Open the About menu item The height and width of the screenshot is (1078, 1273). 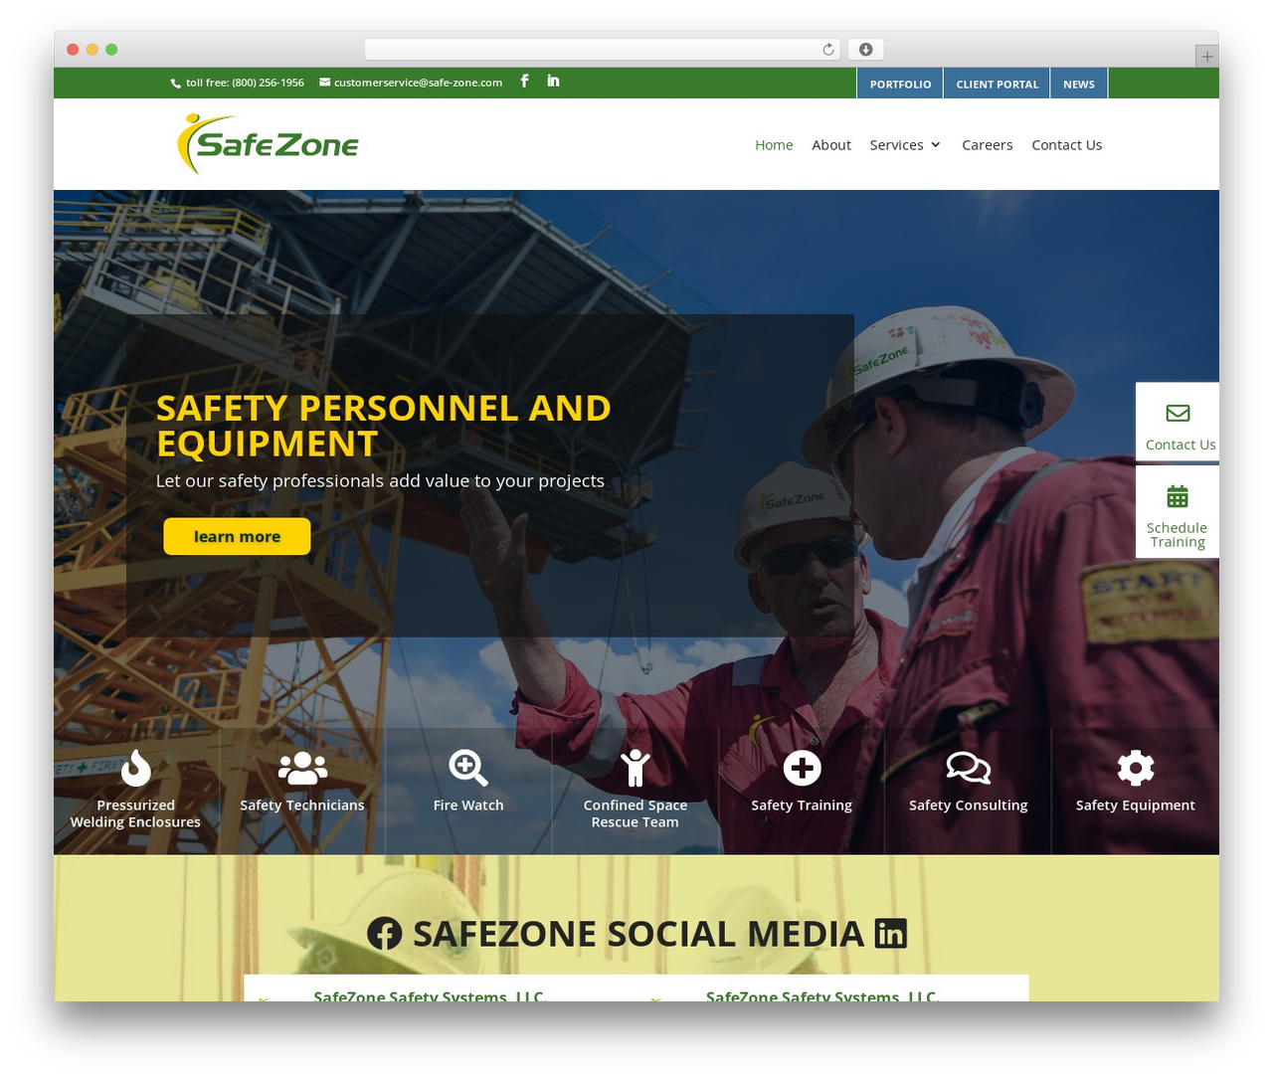point(831,145)
